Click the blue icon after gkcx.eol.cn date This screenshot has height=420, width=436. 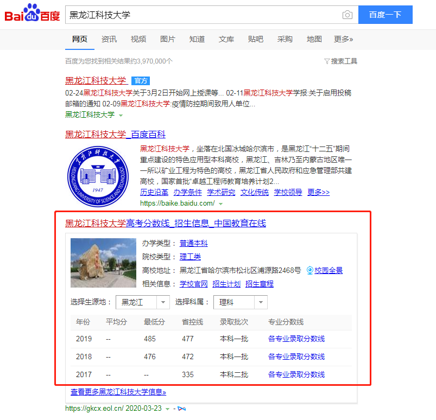181,409
